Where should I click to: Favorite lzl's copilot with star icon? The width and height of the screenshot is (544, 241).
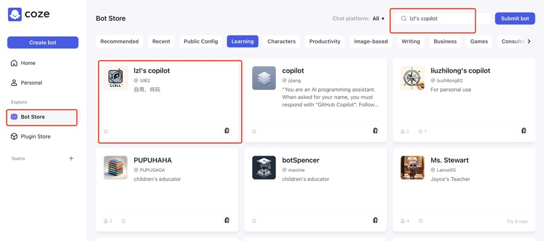pos(106,131)
